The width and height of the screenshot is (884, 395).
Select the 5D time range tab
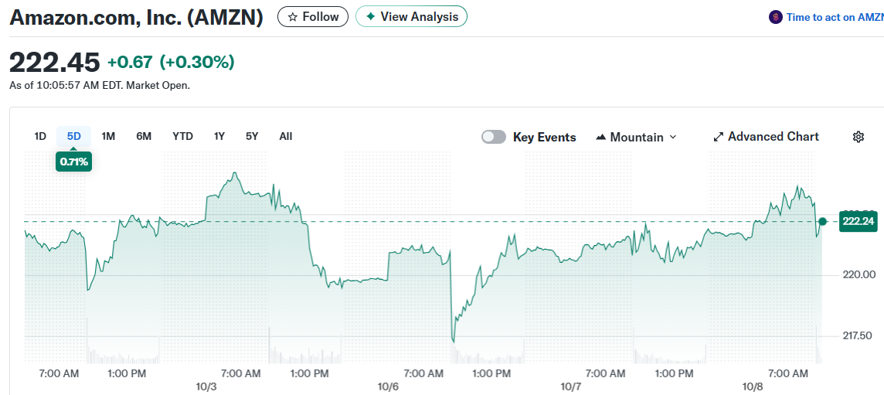[x=74, y=137]
